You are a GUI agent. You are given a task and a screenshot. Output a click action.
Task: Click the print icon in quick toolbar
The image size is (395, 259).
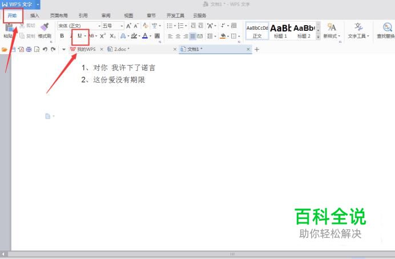29,49
